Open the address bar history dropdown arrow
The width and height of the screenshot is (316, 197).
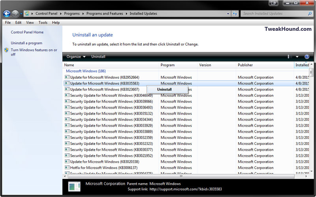click(228, 14)
